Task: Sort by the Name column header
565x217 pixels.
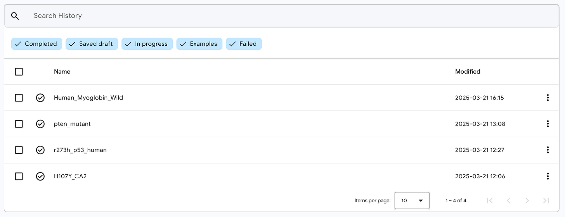Action: (62, 72)
